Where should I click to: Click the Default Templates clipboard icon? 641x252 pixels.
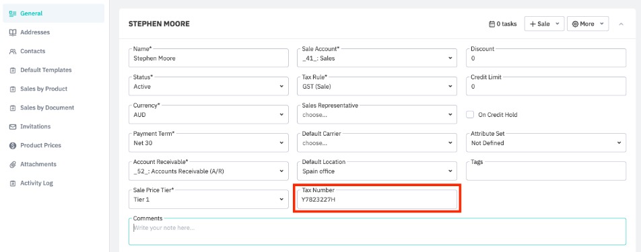13,70
